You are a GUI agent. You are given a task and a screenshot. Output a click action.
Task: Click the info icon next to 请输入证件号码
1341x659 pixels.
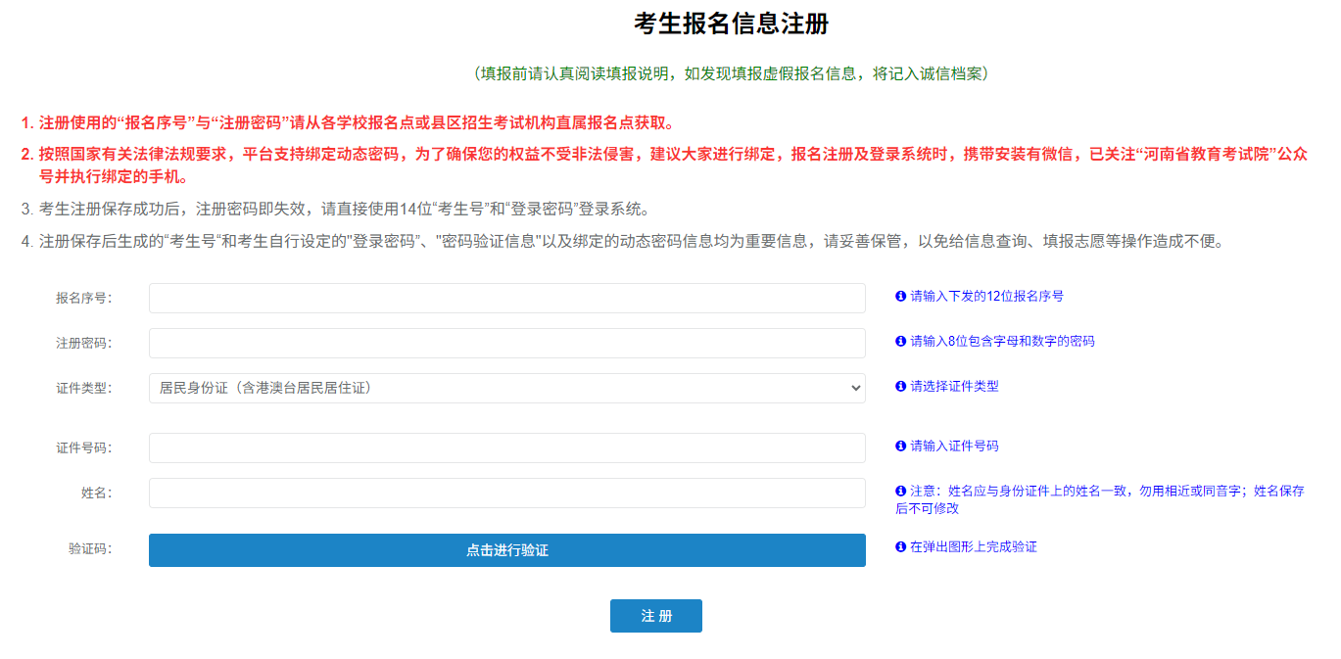tap(901, 447)
